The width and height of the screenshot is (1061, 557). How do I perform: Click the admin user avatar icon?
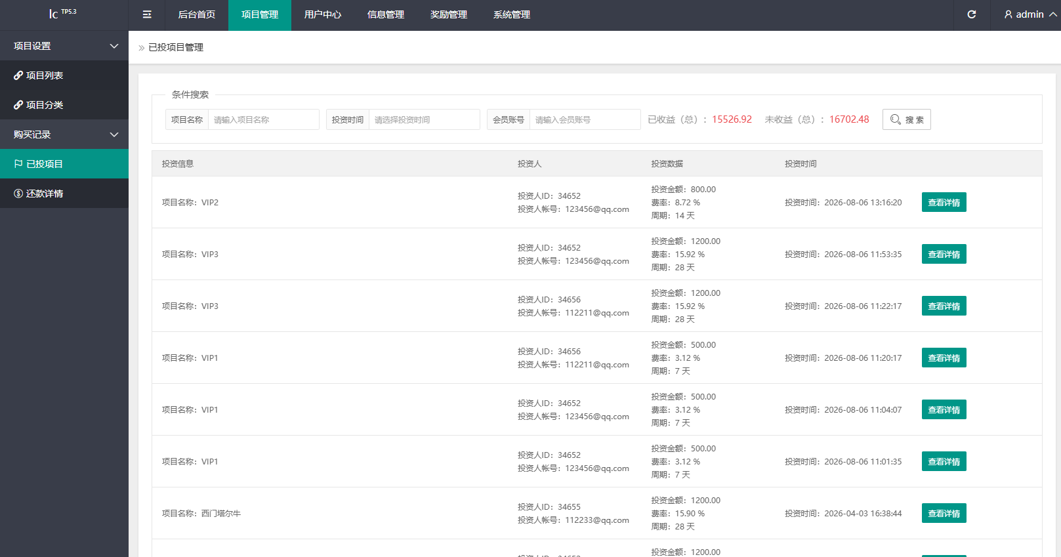[1009, 14]
